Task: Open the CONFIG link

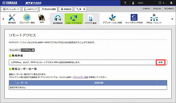Action: point(146,8)
